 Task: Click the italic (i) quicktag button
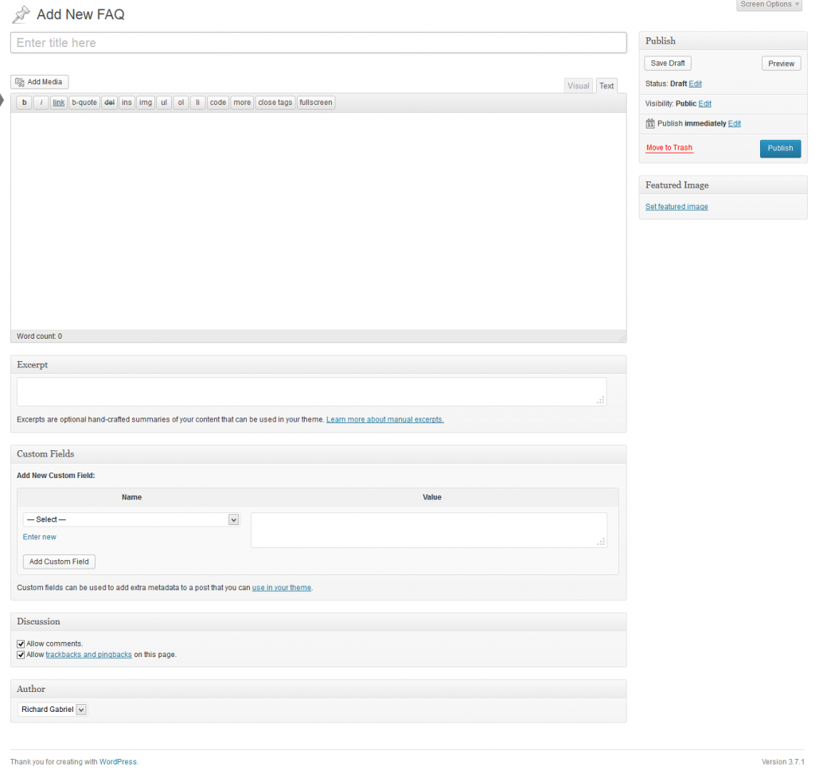(41, 103)
